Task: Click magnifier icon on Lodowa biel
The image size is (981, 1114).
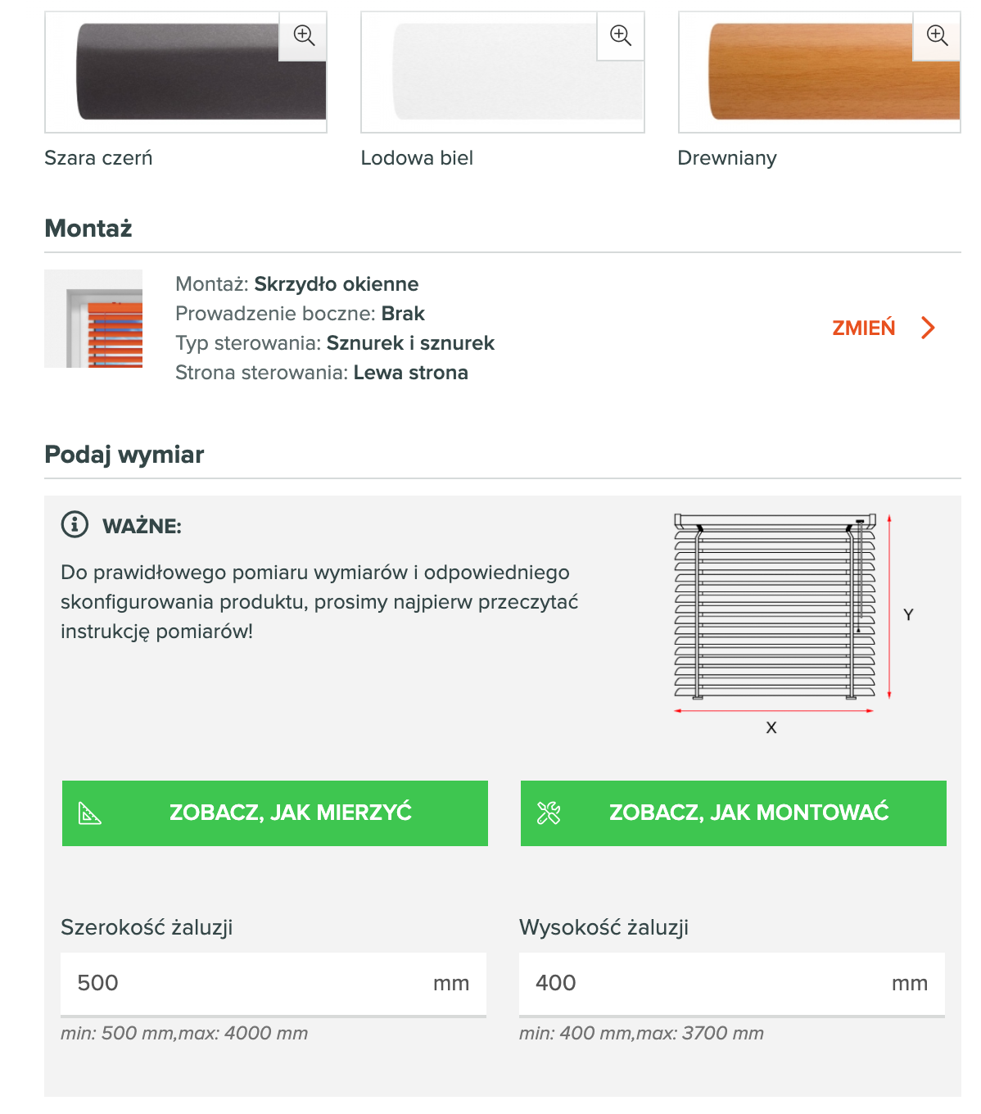Action: pyautogui.click(x=621, y=36)
